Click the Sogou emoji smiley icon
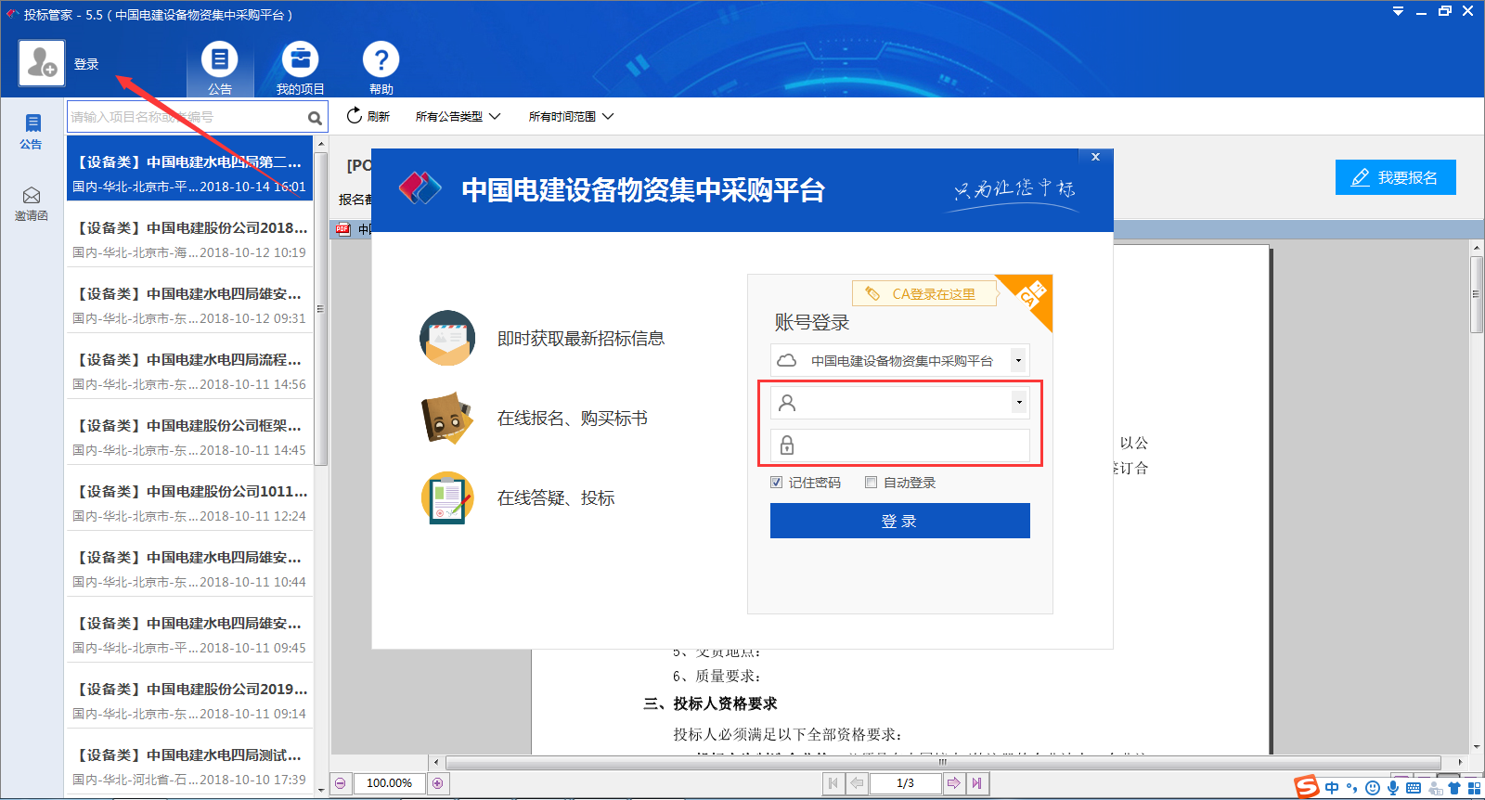The image size is (1485, 800). click(1373, 788)
